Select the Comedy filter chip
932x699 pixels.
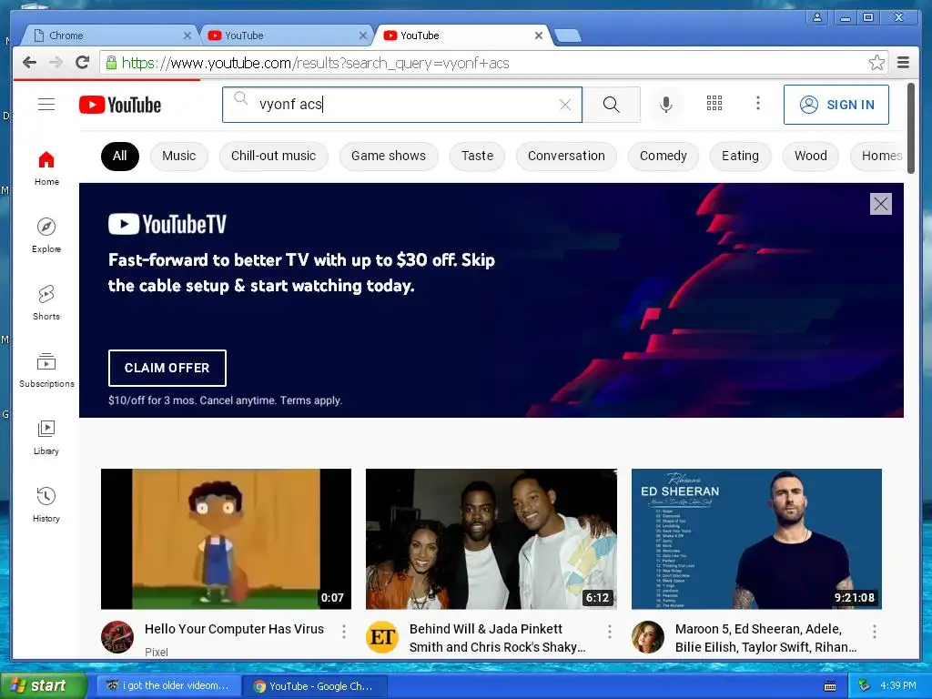664,157
